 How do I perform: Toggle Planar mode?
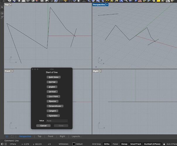[115, 144]
